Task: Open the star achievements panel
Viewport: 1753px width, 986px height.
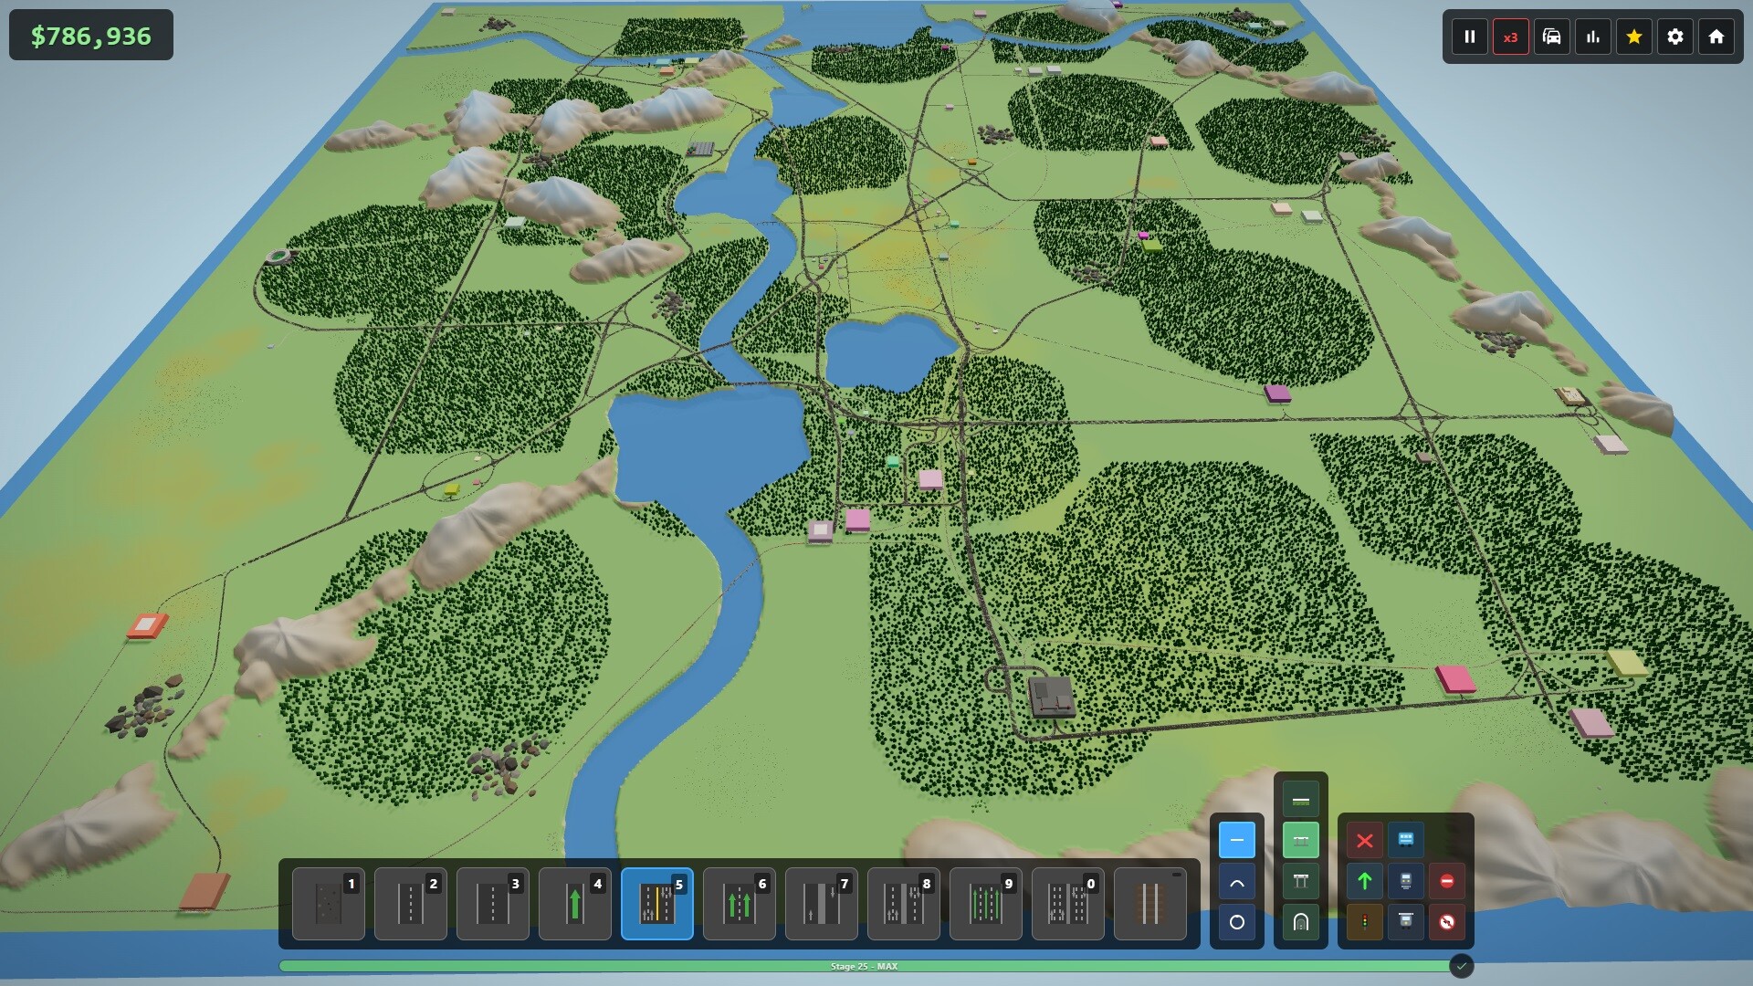Action: click(x=1634, y=37)
